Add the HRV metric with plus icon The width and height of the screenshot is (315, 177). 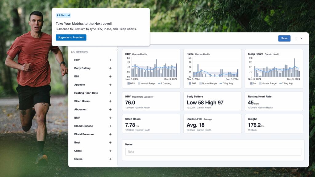point(110,60)
